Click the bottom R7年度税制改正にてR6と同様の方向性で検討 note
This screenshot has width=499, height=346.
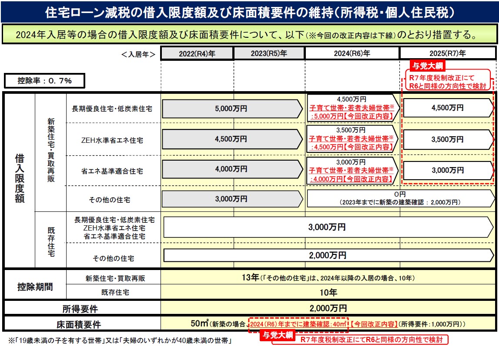point(372,339)
